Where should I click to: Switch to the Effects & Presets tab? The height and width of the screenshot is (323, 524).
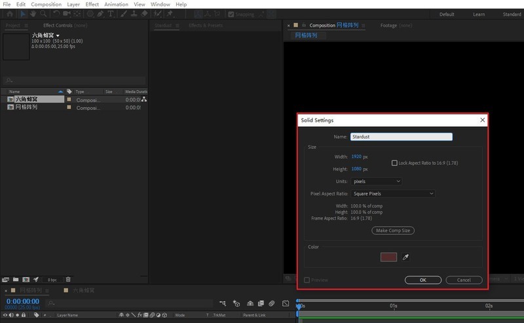(205, 25)
